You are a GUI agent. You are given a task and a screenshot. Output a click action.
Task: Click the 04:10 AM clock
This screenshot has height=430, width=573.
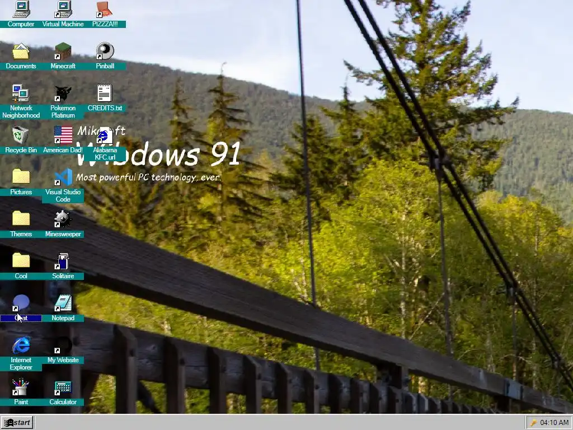coord(555,423)
